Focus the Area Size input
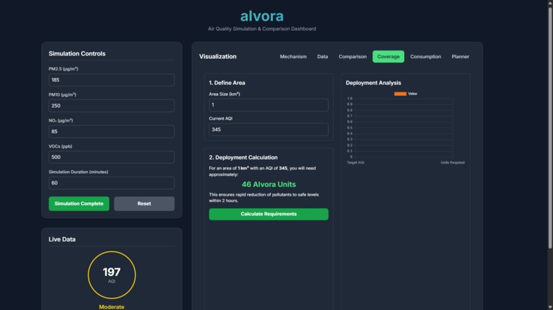Screen dimensions: 553x310 pos(268,105)
